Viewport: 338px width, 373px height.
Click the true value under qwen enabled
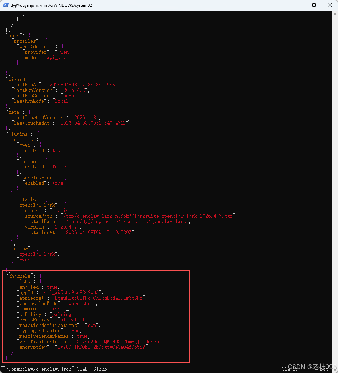[58, 151]
